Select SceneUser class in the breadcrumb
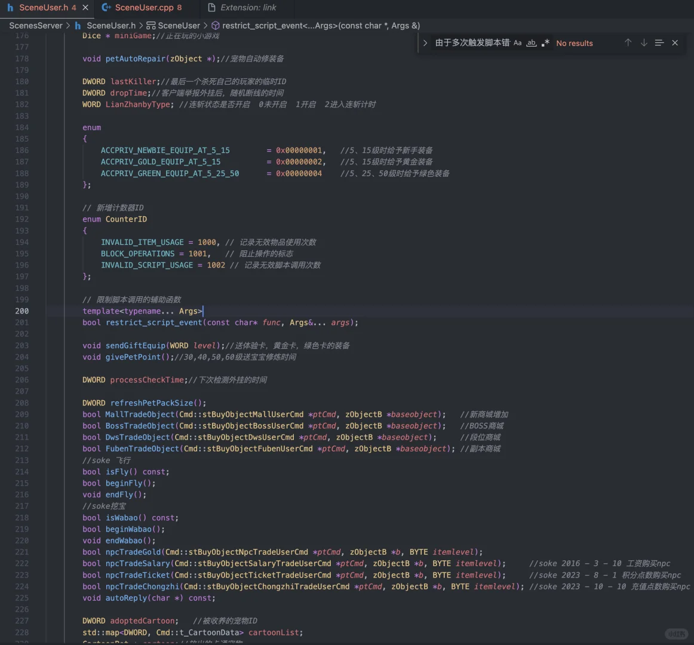Image resolution: width=694 pixels, height=645 pixels. click(x=179, y=26)
